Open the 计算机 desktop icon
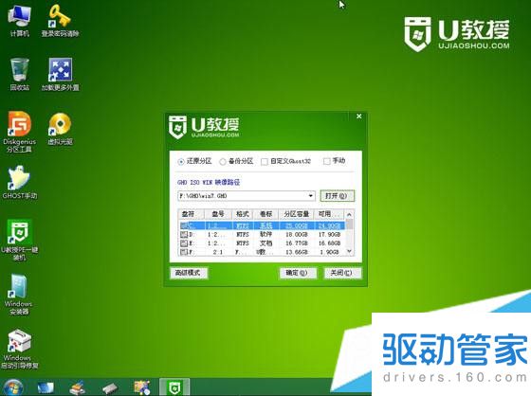The width and height of the screenshot is (531, 396). point(20,20)
